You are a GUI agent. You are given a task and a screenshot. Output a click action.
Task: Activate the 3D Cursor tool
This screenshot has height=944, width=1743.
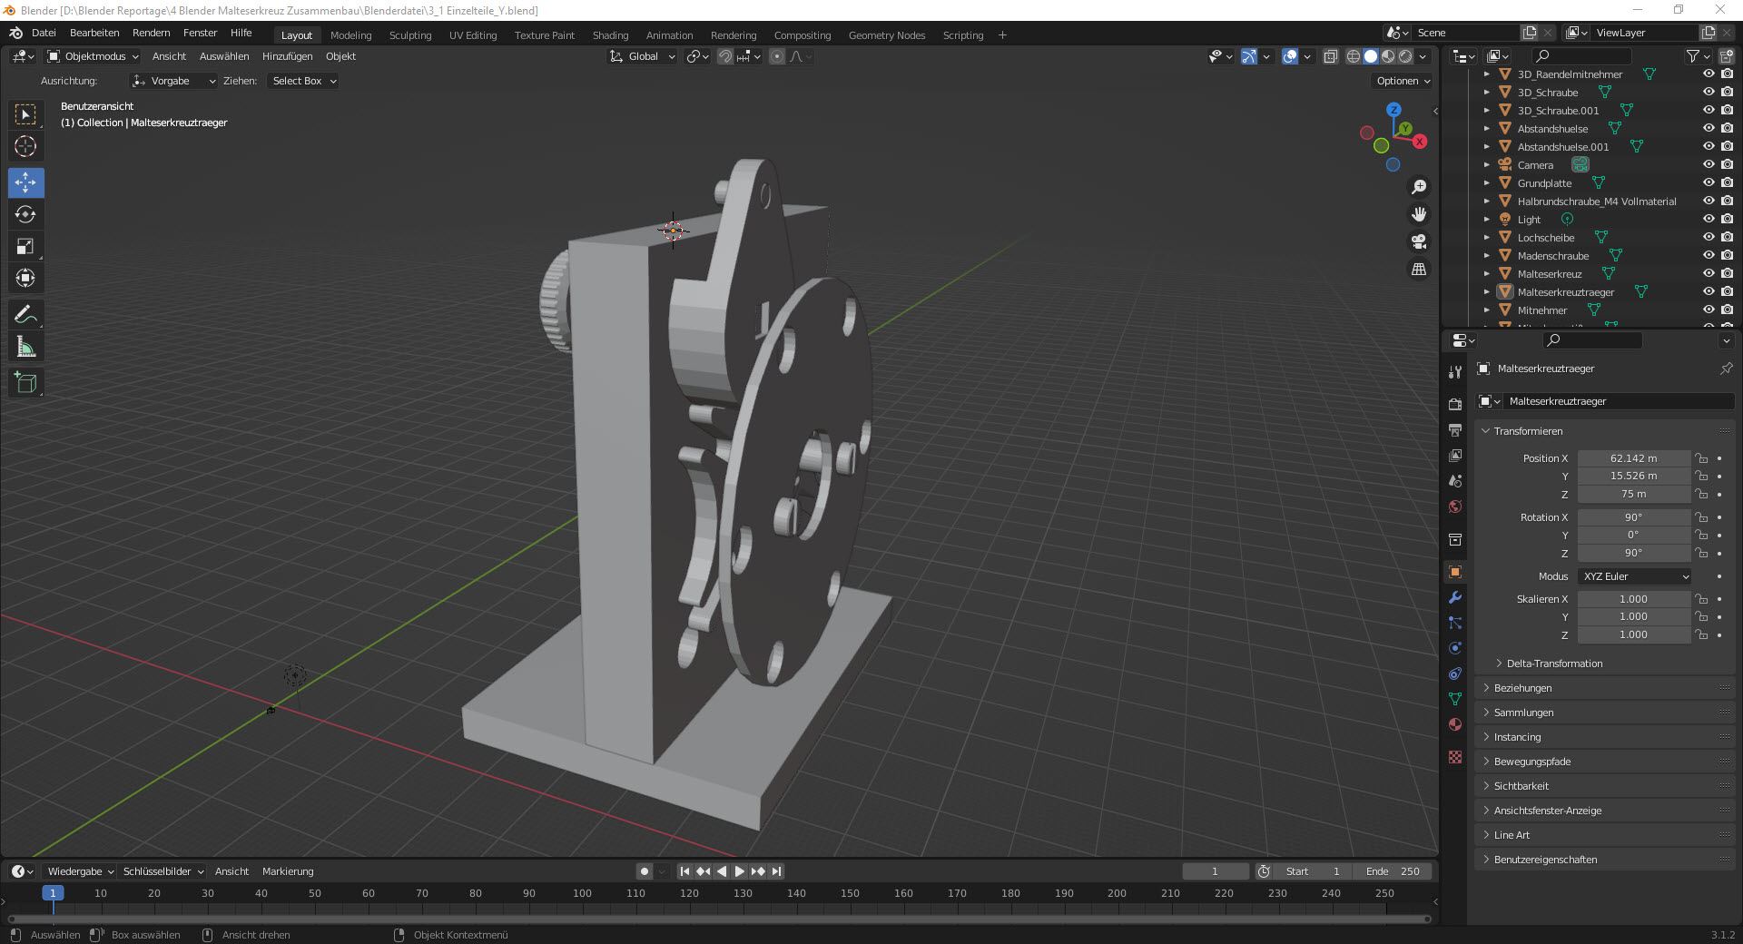(25, 146)
